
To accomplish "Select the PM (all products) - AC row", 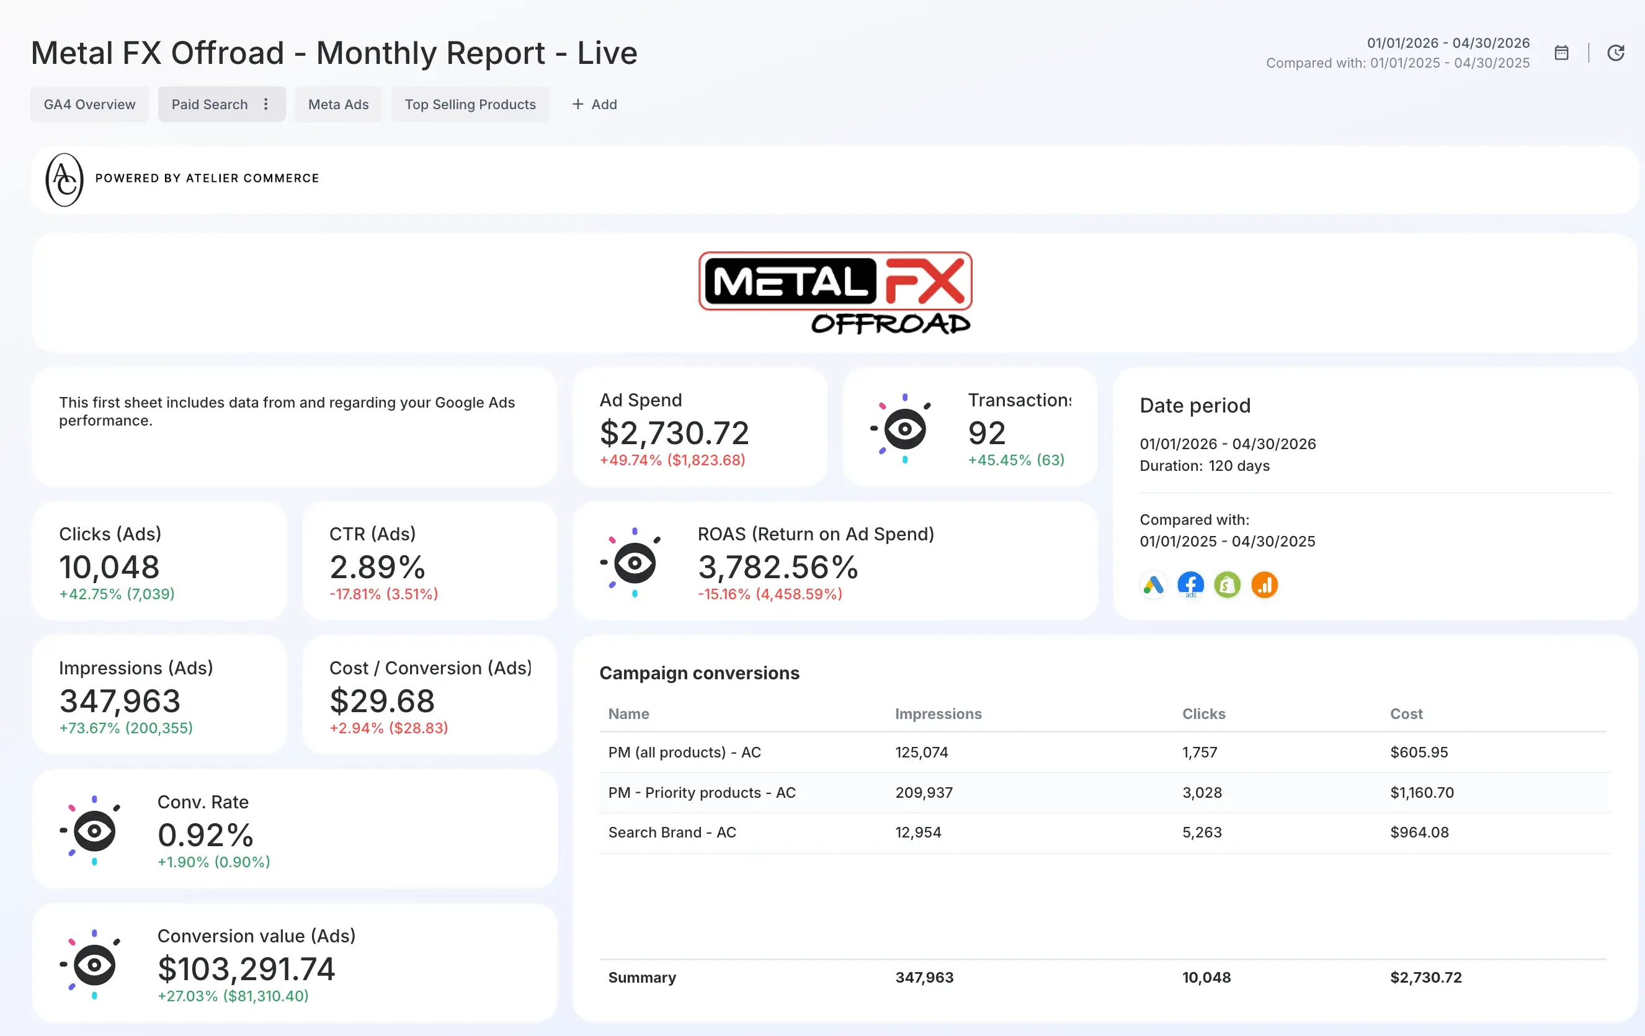I will click(1105, 752).
